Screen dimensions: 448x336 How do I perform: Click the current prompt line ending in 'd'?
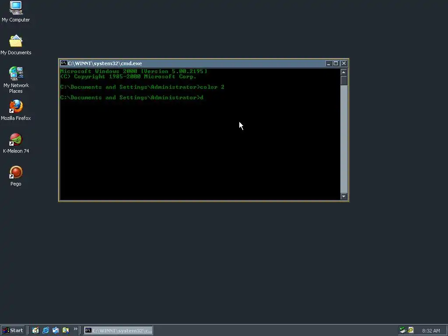pos(132,98)
